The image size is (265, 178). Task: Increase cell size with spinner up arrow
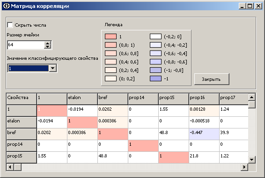47,43
